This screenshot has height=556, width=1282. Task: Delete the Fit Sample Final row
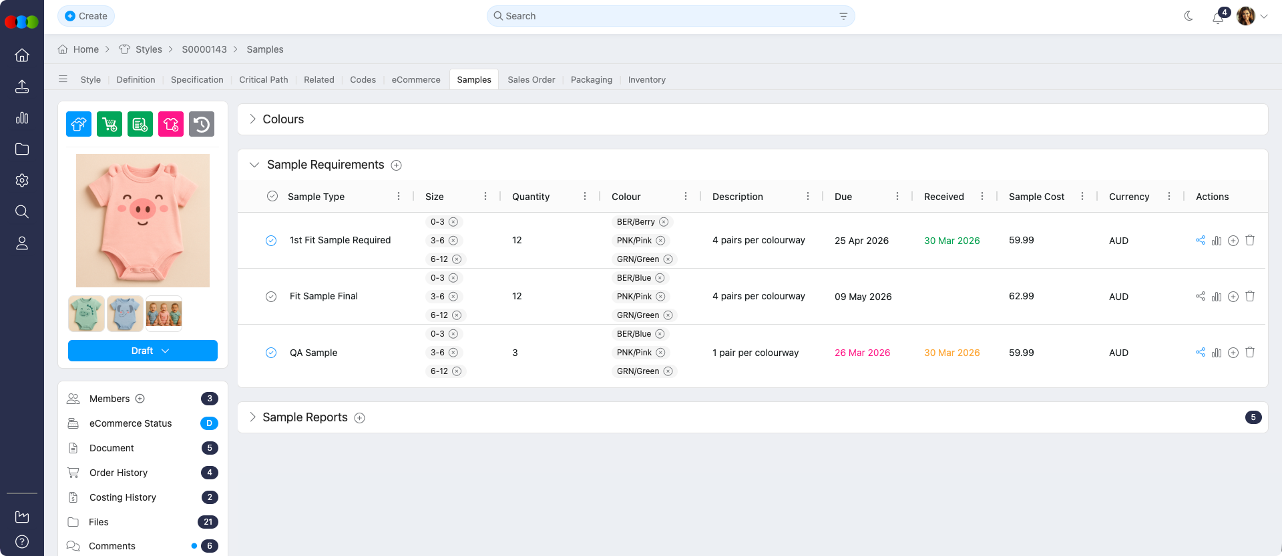(x=1250, y=296)
